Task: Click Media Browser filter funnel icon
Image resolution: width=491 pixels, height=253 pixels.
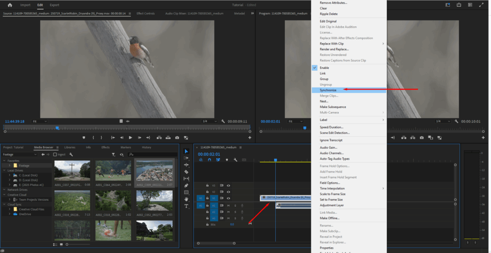Action: coord(113,154)
